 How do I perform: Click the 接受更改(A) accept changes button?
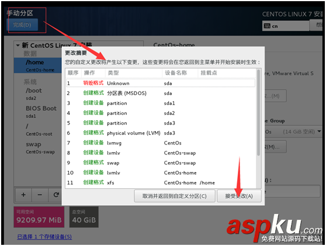pyautogui.click(x=239, y=196)
